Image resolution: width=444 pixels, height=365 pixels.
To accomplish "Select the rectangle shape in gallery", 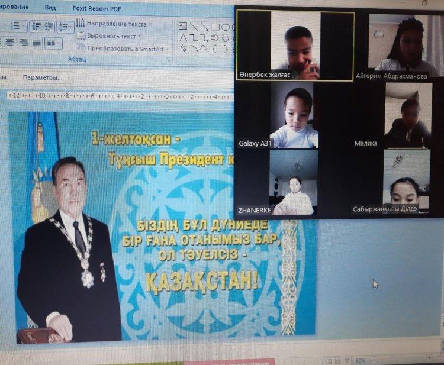I will click(215, 26).
